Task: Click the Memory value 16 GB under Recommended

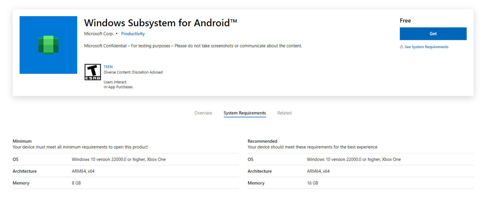Action: coord(312,183)
